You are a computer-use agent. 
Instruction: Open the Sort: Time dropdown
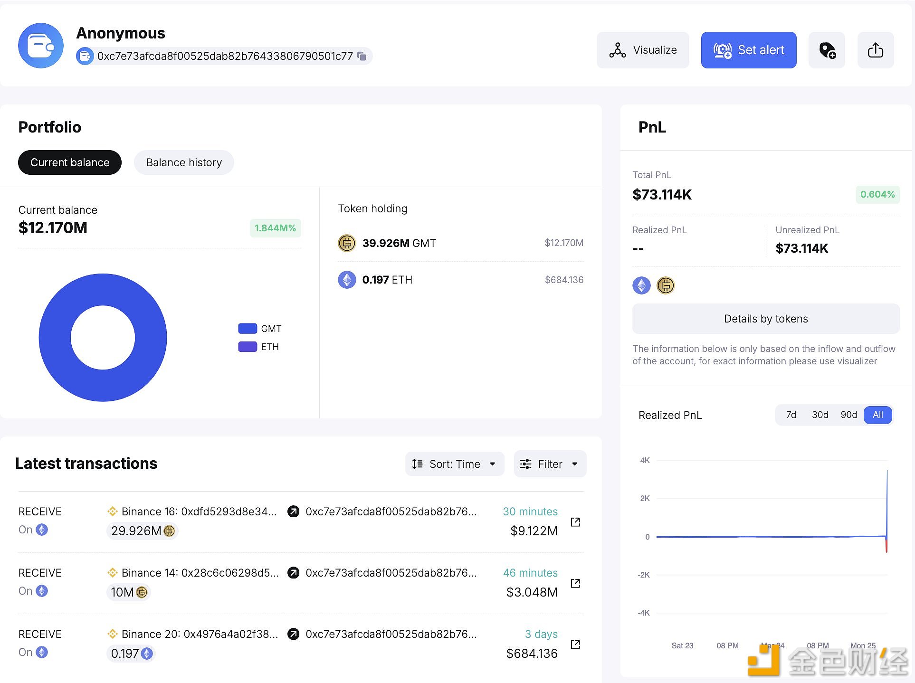(454, 464)
